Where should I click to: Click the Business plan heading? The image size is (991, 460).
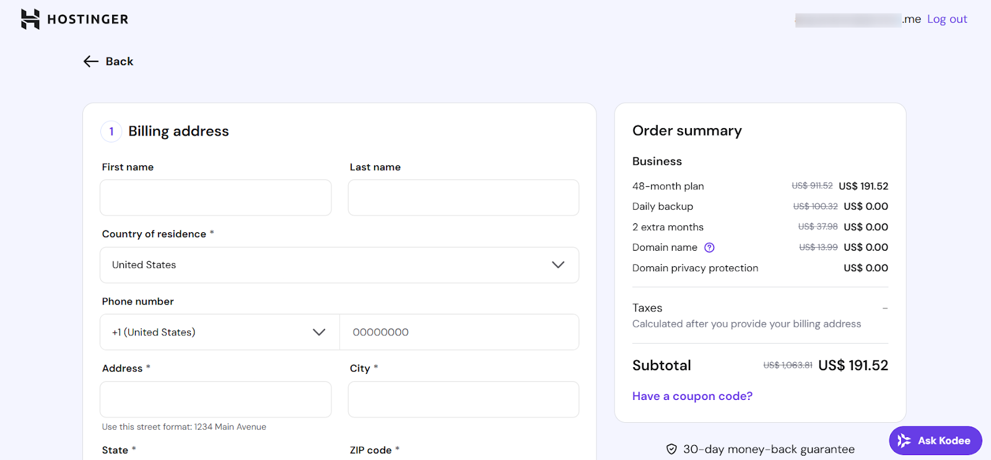[x=657, y=162]
